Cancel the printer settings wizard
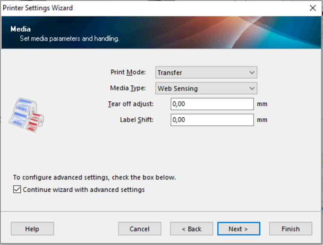This screenshot has width=323, height=245. click(139, 229)
